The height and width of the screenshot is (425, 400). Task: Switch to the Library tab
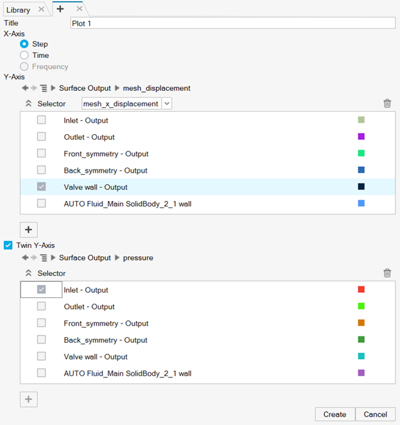coord(19,9)
